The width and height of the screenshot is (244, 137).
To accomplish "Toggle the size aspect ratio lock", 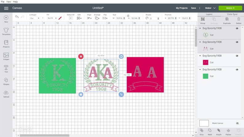I will tap(128, 16).
